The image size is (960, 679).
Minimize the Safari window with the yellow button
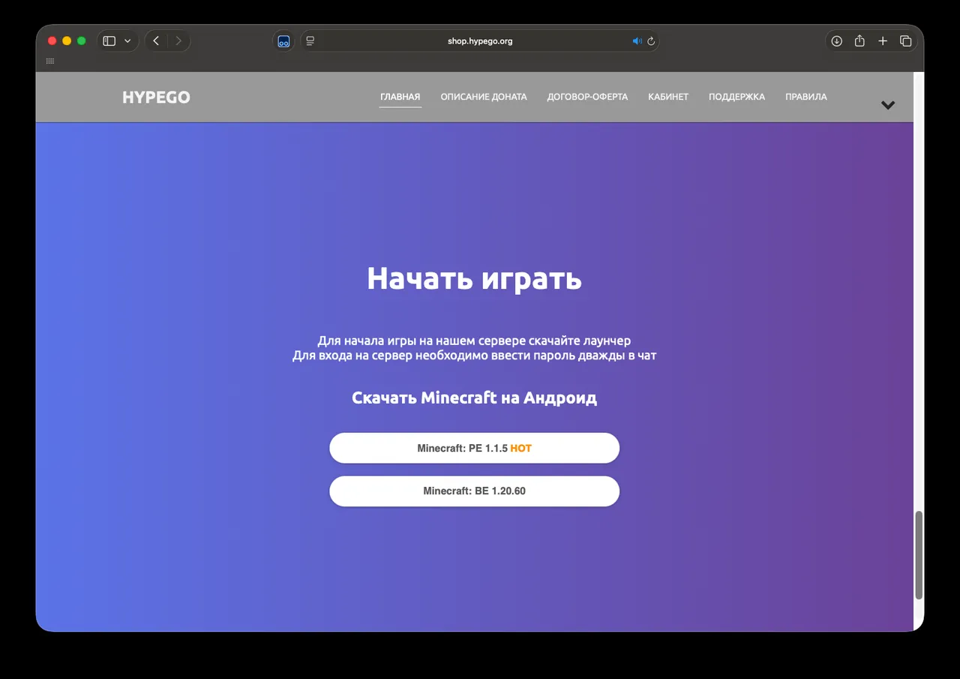[67, 41]
